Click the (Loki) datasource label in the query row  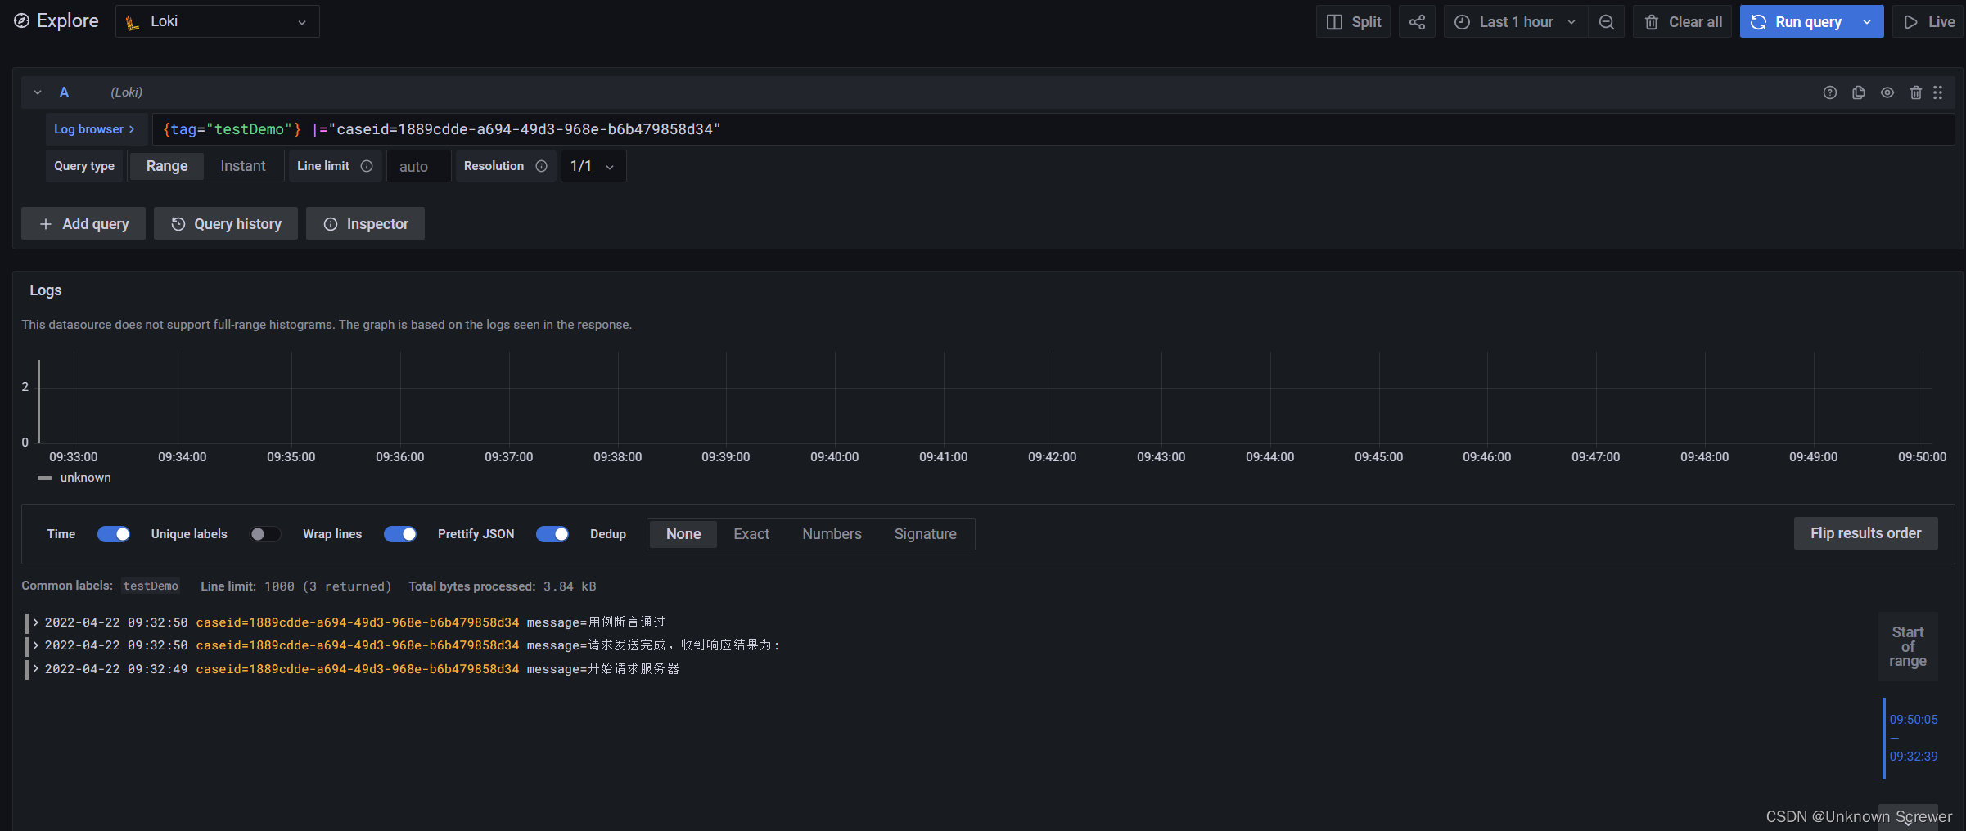(x=126, y=92)
